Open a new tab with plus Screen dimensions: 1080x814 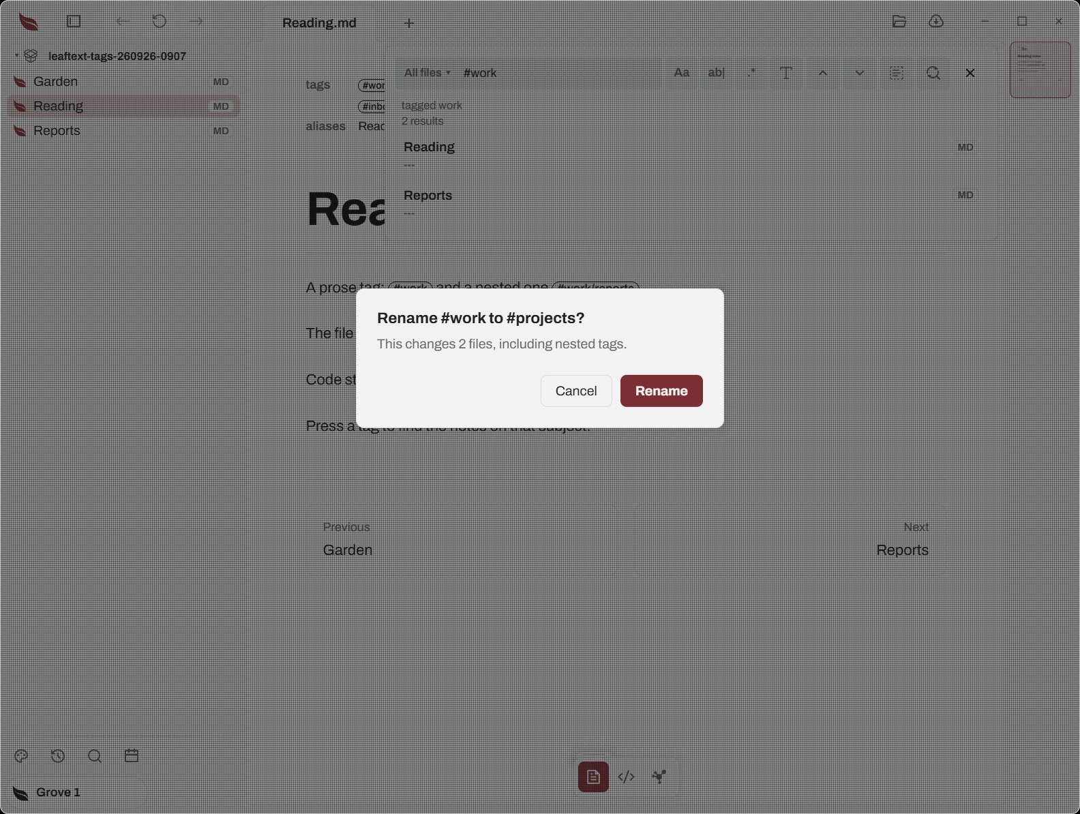tap(409, 23)
